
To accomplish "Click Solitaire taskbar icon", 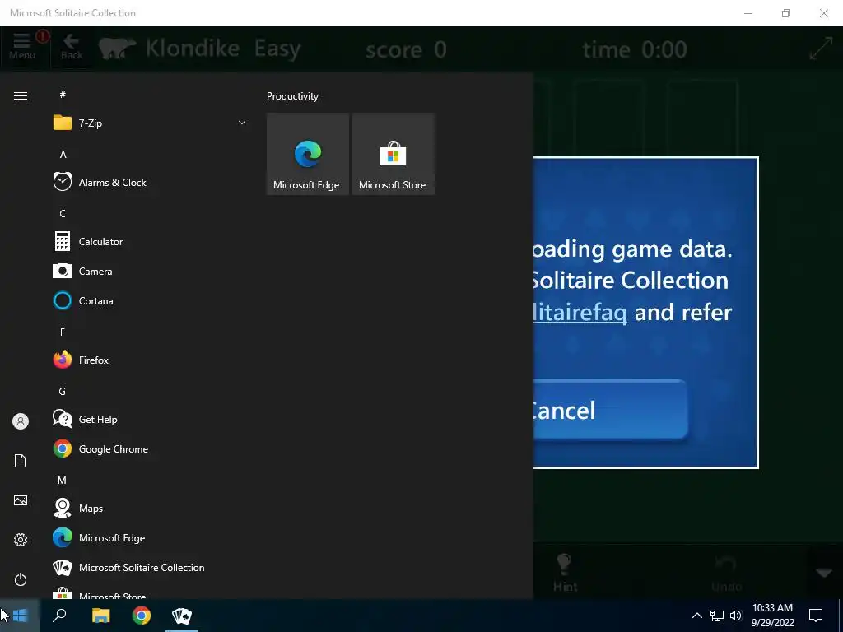I will (182, 616).
